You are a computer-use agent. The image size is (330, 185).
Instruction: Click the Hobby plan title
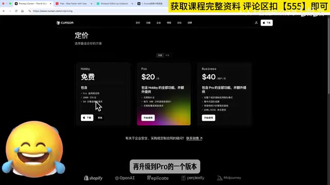coord(85,69)
